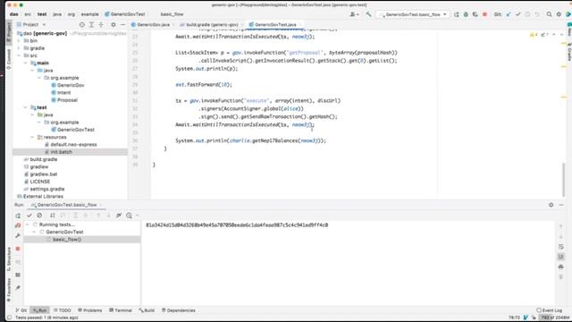Viewport: 572px width, 322px height.
Task: Click the pin tab icon in Run panel
Action: [18, 288]
